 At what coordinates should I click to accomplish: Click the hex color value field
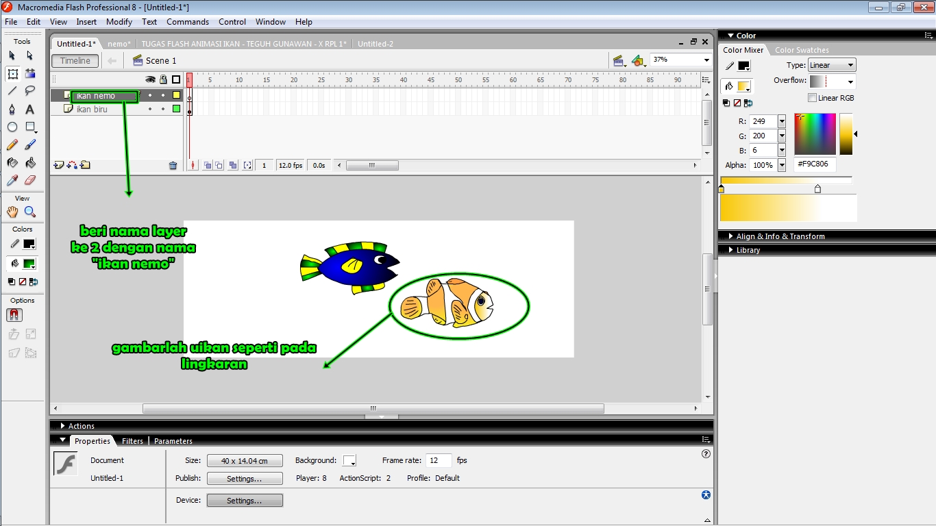pyautogui.click(x=815, y=164)
